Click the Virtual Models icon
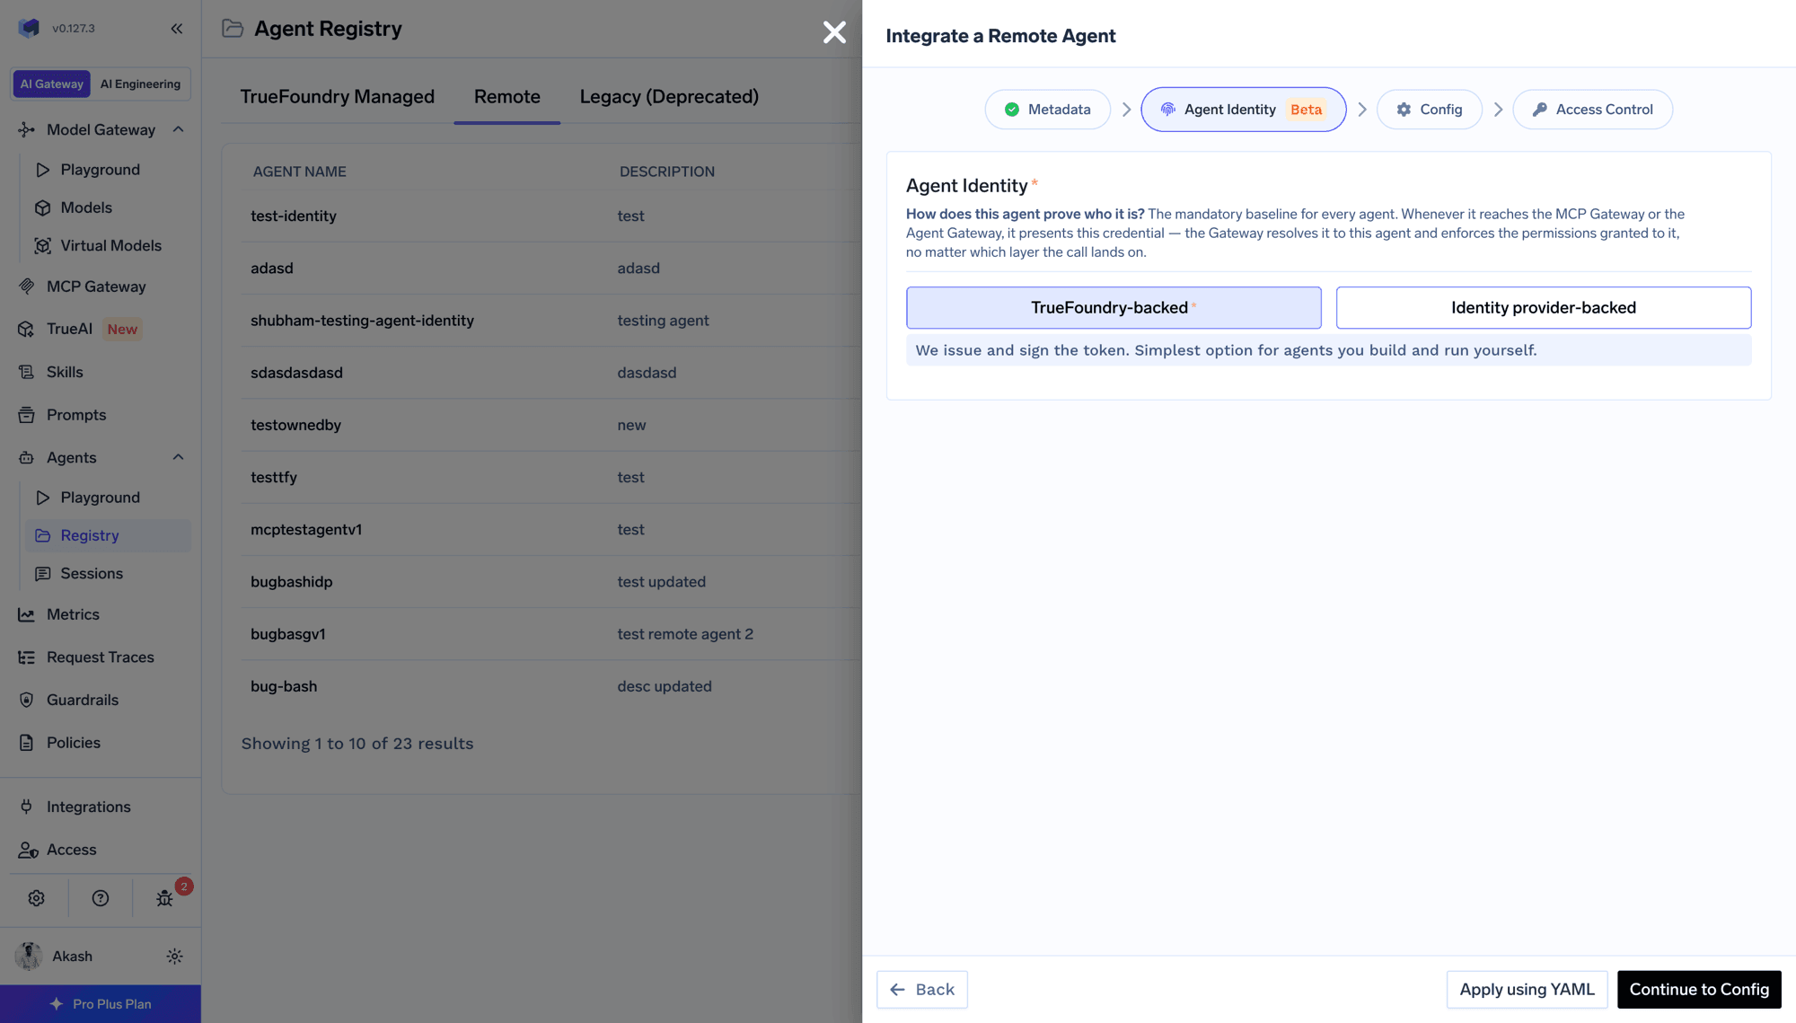Viewport: 1796px width, 1023px height. (42, 245)
